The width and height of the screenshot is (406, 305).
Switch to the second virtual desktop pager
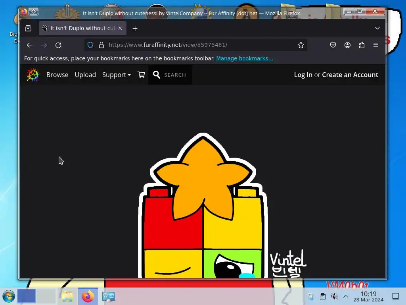click(x=46, y=296)
